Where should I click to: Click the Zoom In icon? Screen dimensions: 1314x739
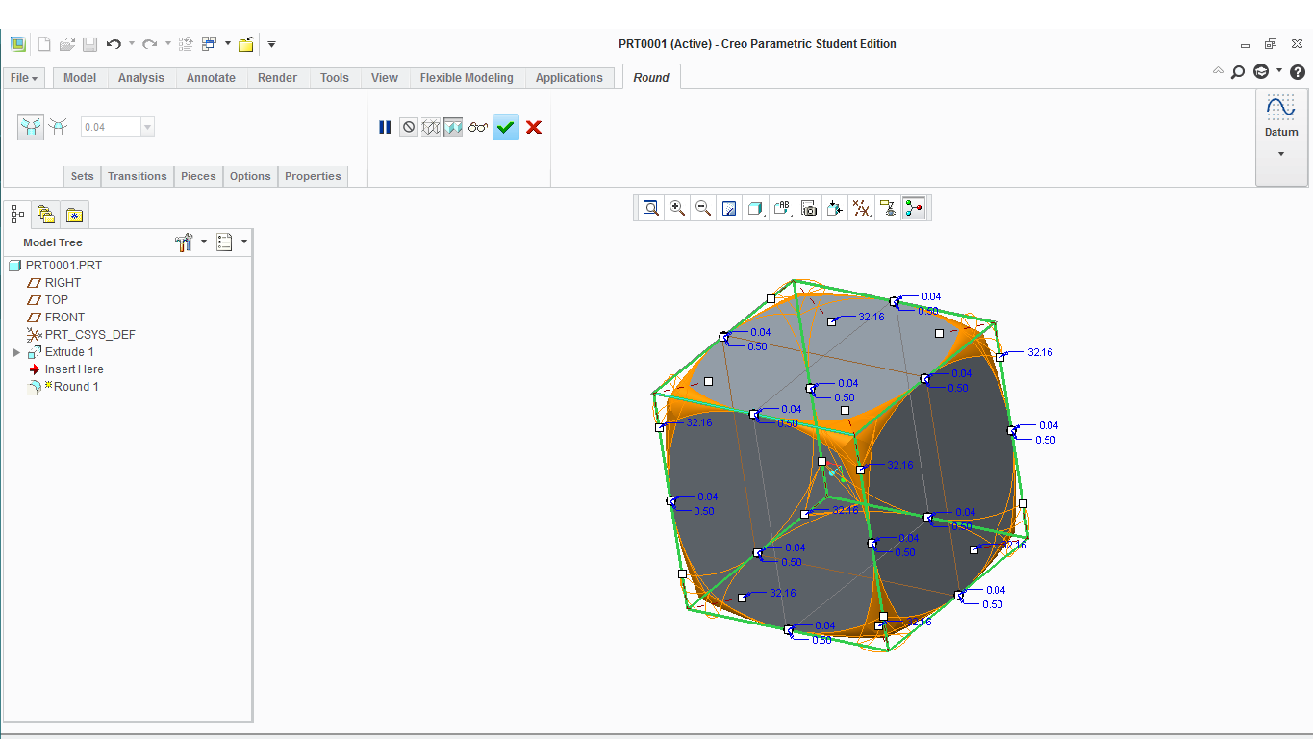coord(677,208)
